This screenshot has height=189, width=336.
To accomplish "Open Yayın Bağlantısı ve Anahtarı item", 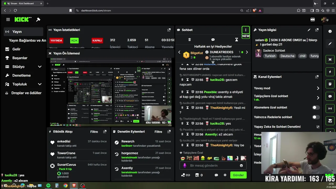I will point(27,40).
